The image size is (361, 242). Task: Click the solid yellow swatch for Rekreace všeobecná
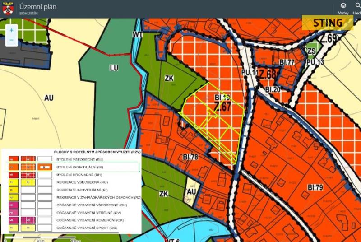pyautogui.click(x=14, y=182)
